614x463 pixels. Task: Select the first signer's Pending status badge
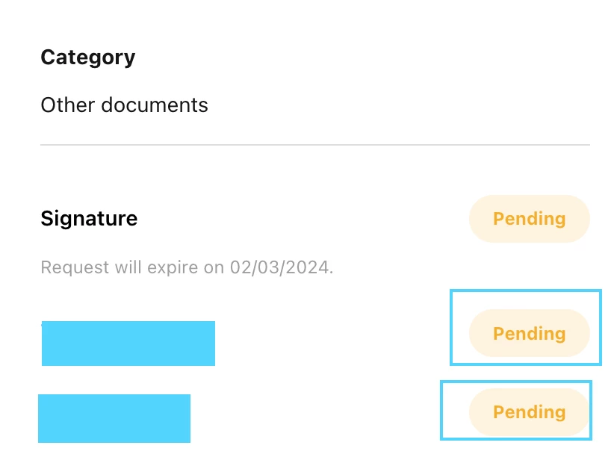(530, 333)
